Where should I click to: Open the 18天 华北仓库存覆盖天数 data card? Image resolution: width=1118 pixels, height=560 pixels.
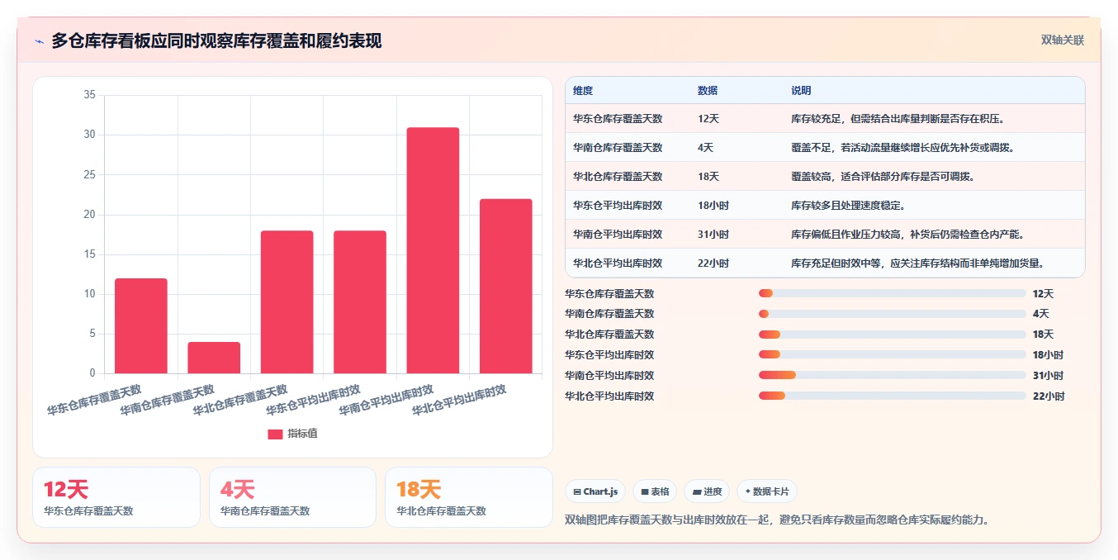pos(469,497)
